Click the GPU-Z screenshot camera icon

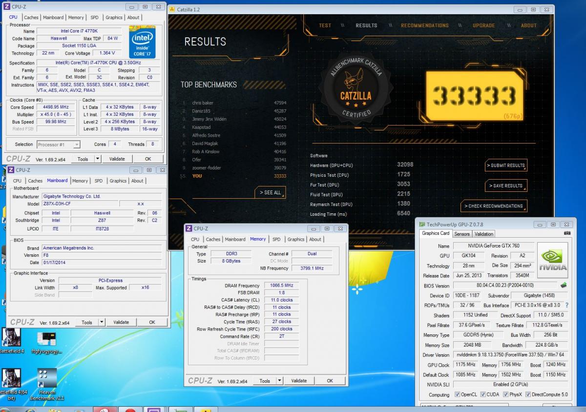566,233
